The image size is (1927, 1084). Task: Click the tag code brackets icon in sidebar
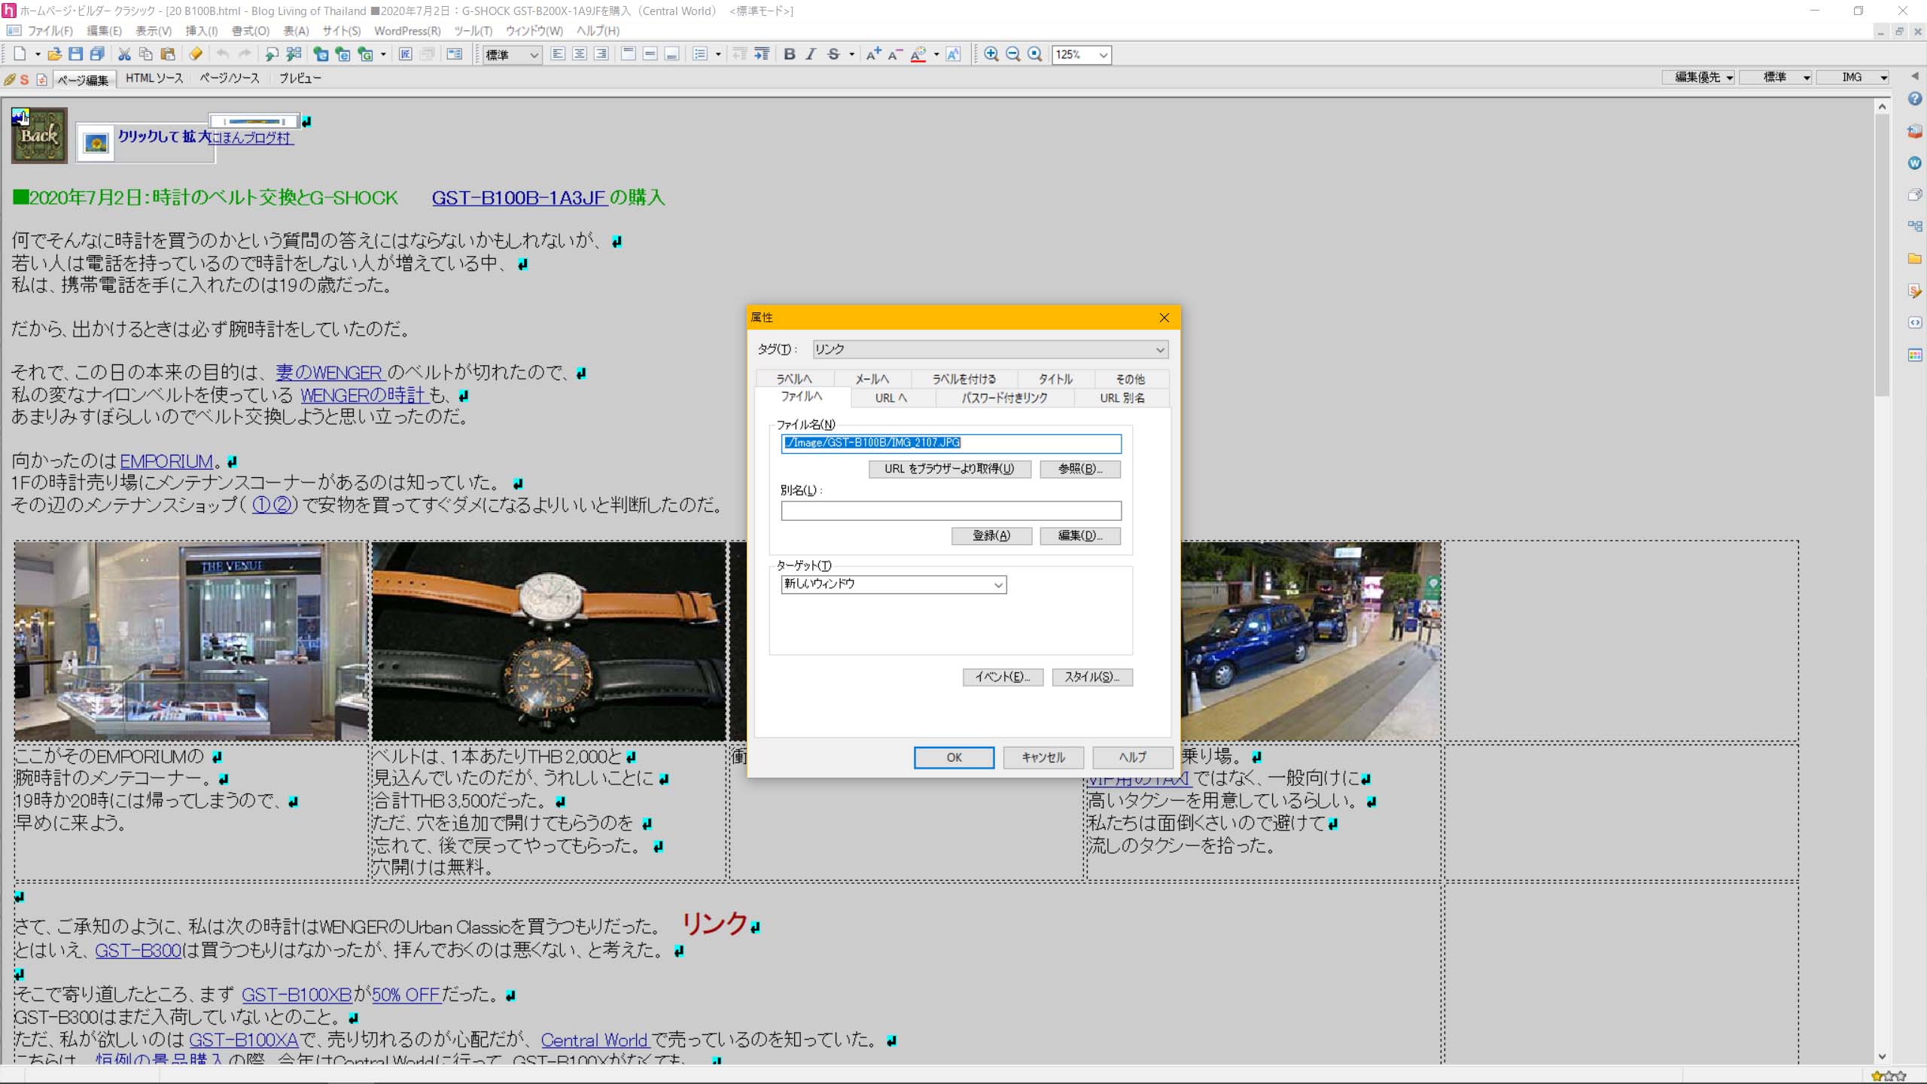[1915, 322]
